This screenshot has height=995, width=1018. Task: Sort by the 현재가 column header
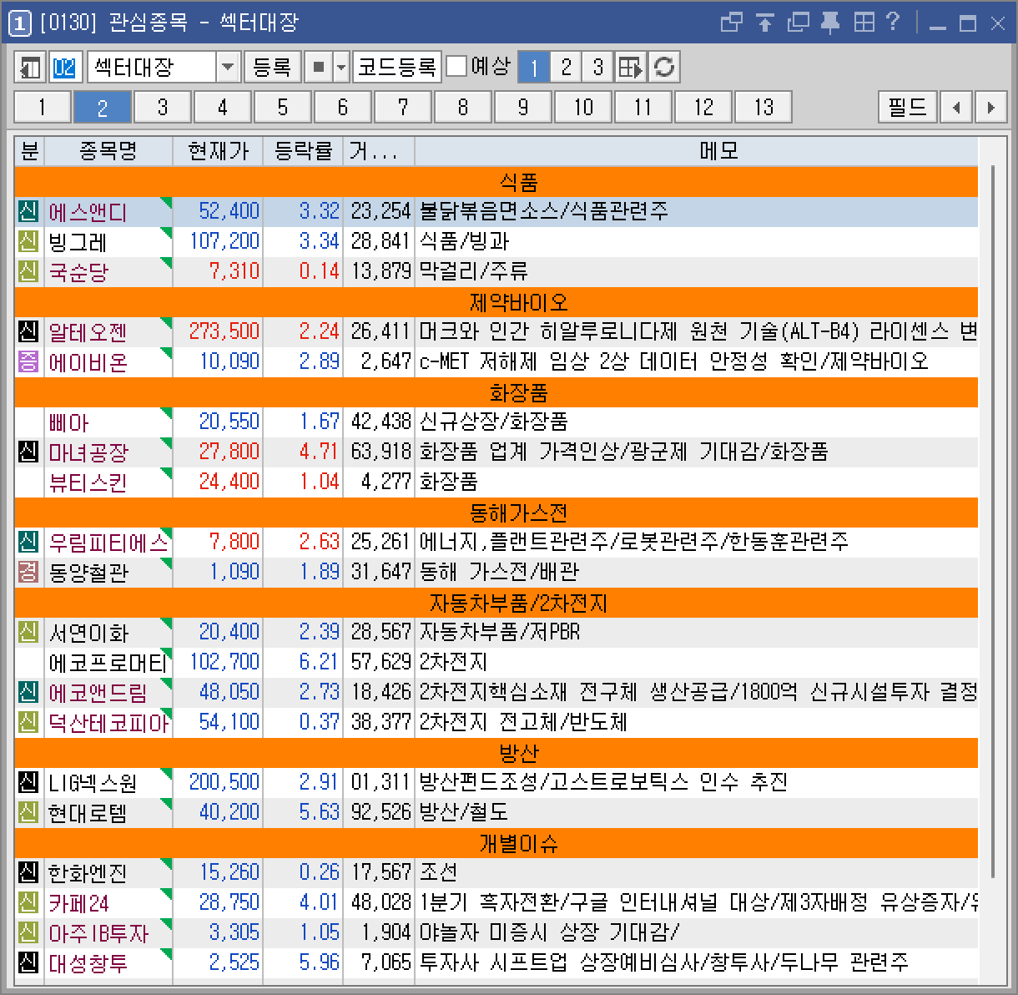tap(218, 151)
